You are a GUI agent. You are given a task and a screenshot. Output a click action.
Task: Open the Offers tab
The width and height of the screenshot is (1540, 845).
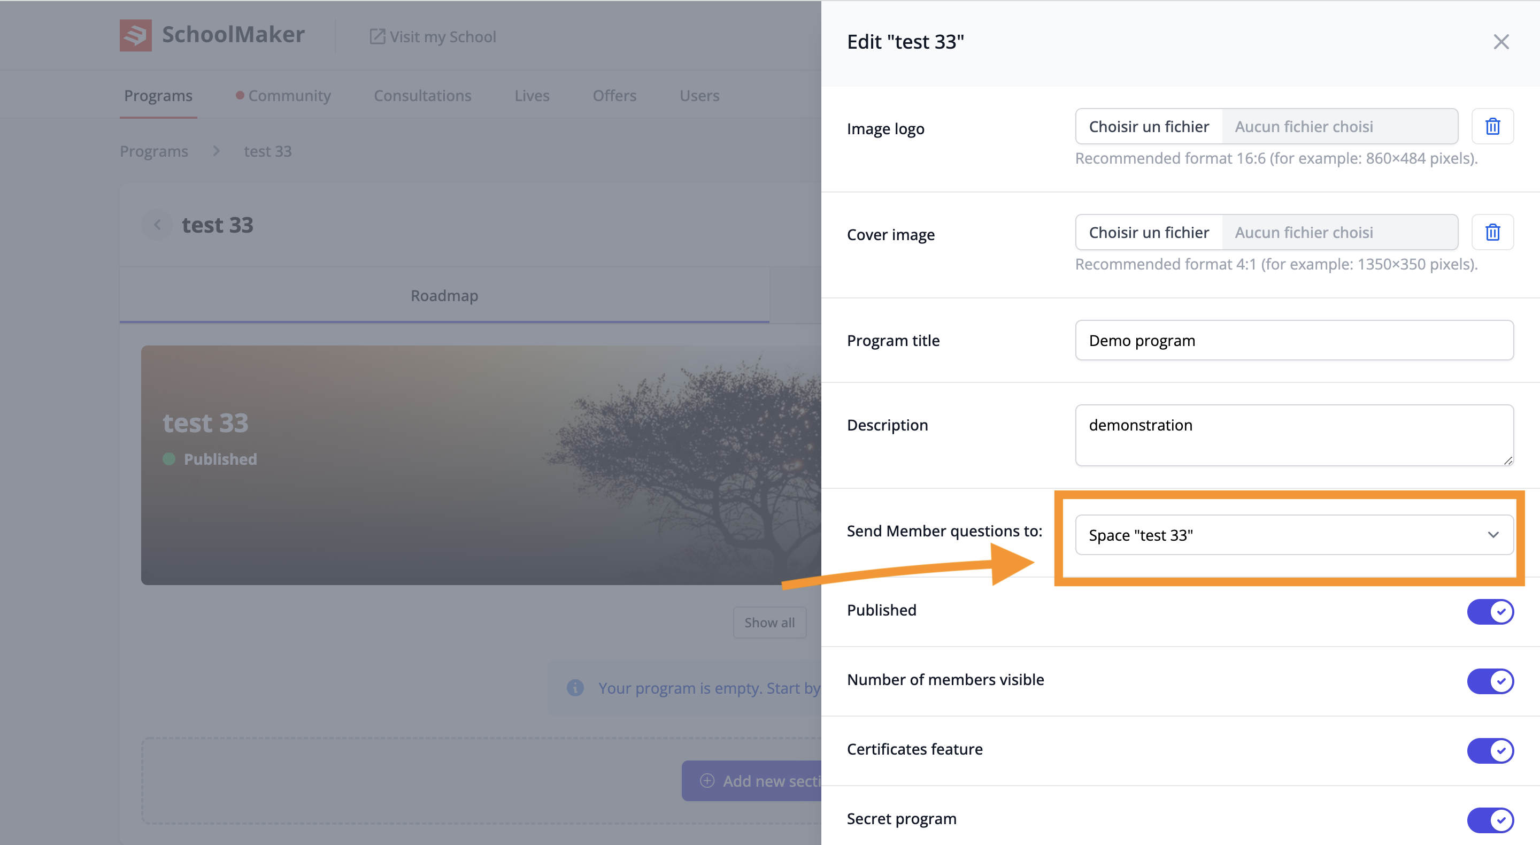click(614, 96)
